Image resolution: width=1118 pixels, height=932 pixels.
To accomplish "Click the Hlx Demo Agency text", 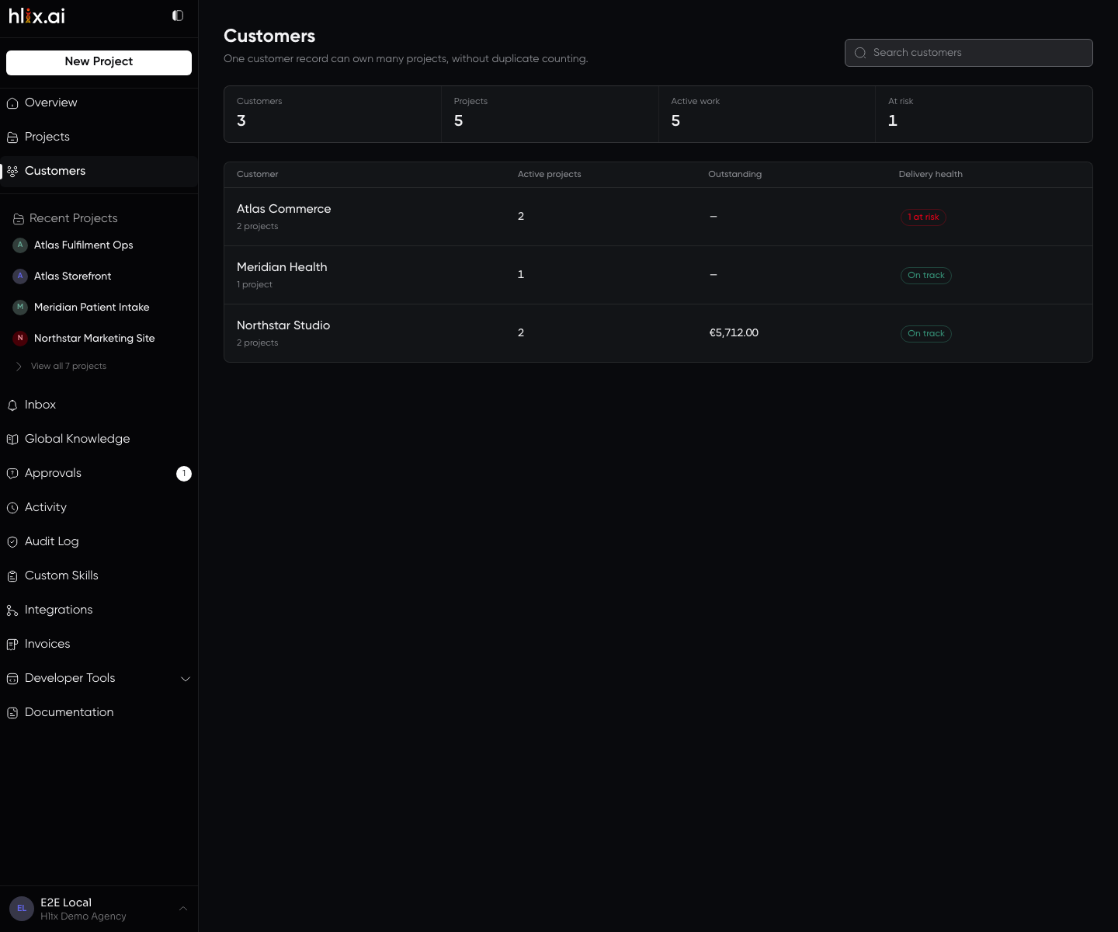I will coord(83,916).
